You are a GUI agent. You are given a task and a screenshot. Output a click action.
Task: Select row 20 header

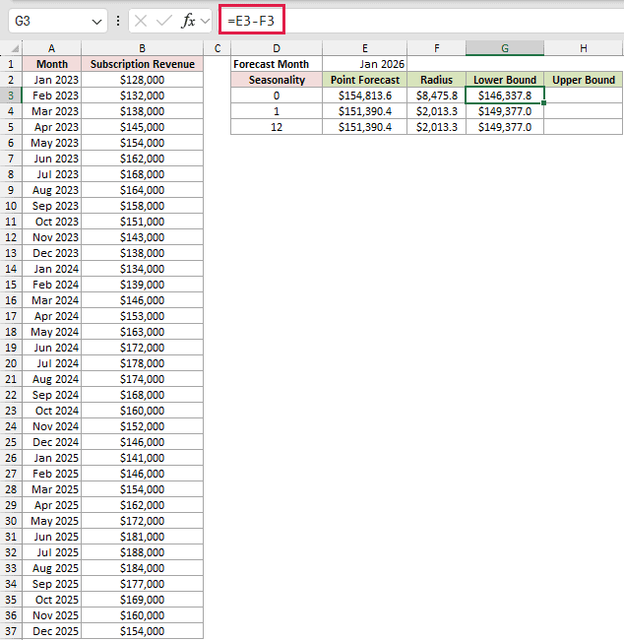(x=11, y=363)
